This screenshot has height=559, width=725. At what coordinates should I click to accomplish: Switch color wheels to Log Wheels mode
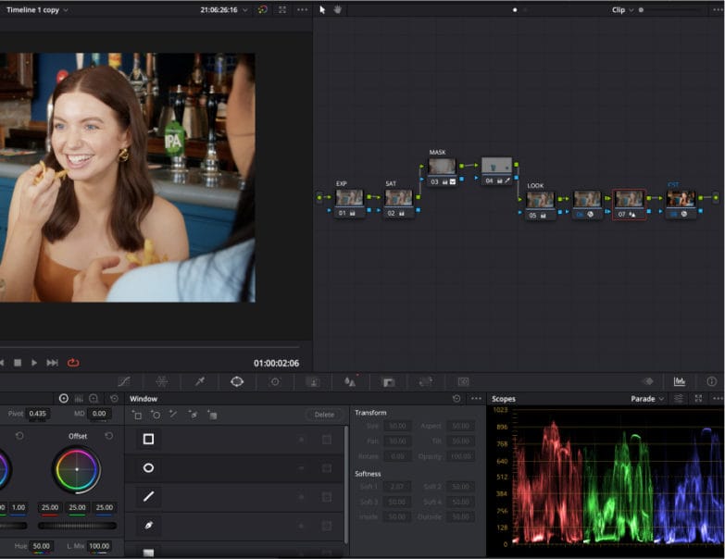click(94, 398)
